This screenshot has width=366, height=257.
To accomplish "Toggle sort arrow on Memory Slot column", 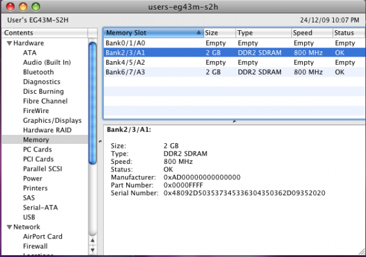I will 198,33.
